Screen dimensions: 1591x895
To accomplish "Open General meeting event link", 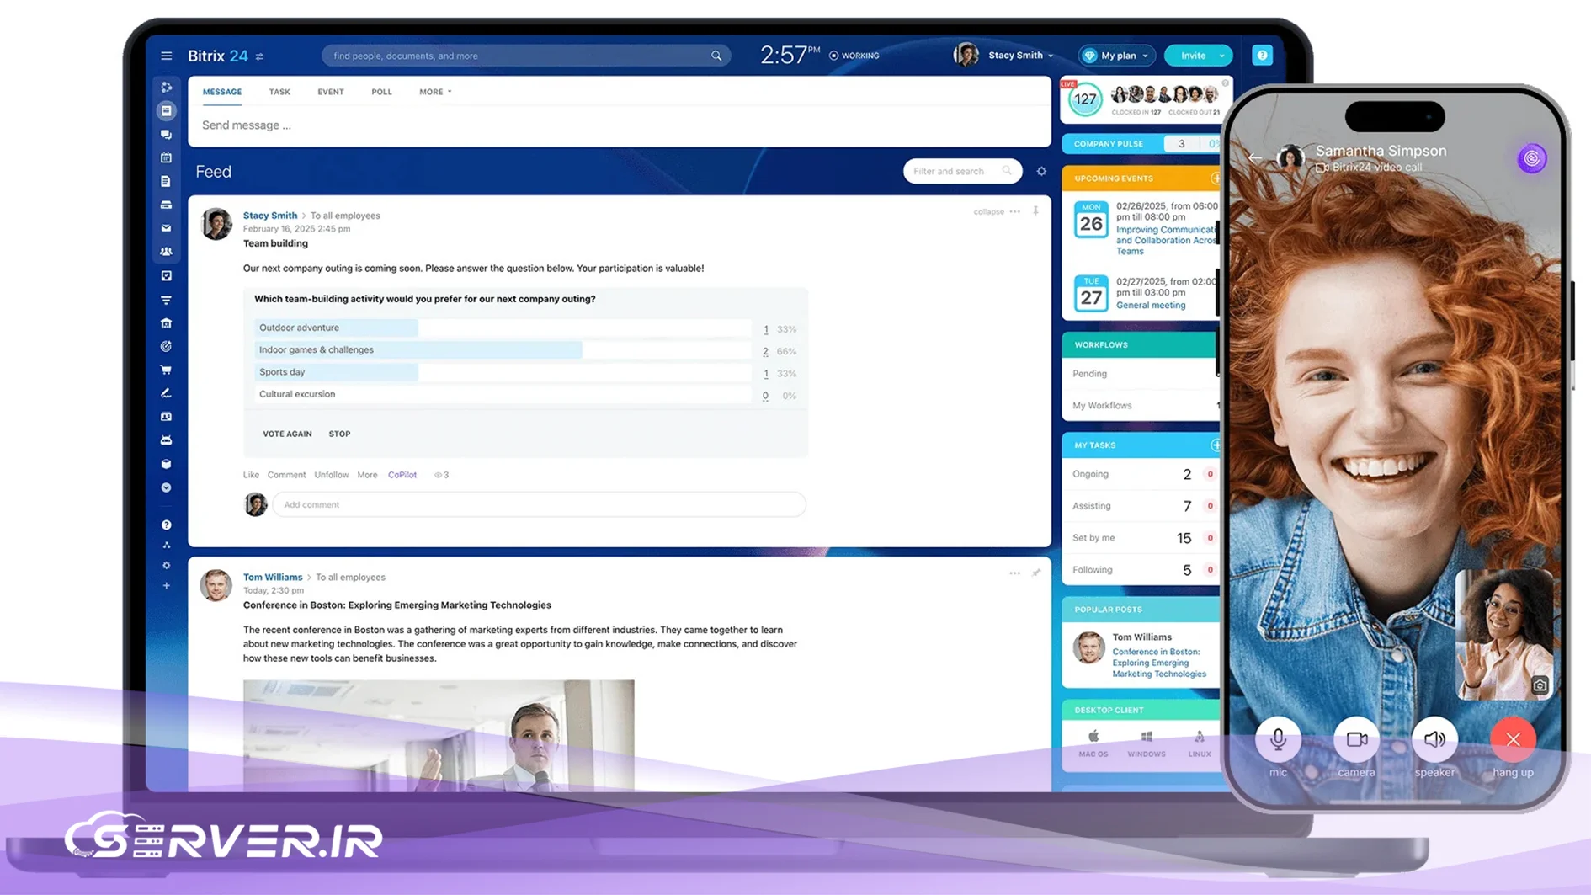I will (x=1150, y=306).
